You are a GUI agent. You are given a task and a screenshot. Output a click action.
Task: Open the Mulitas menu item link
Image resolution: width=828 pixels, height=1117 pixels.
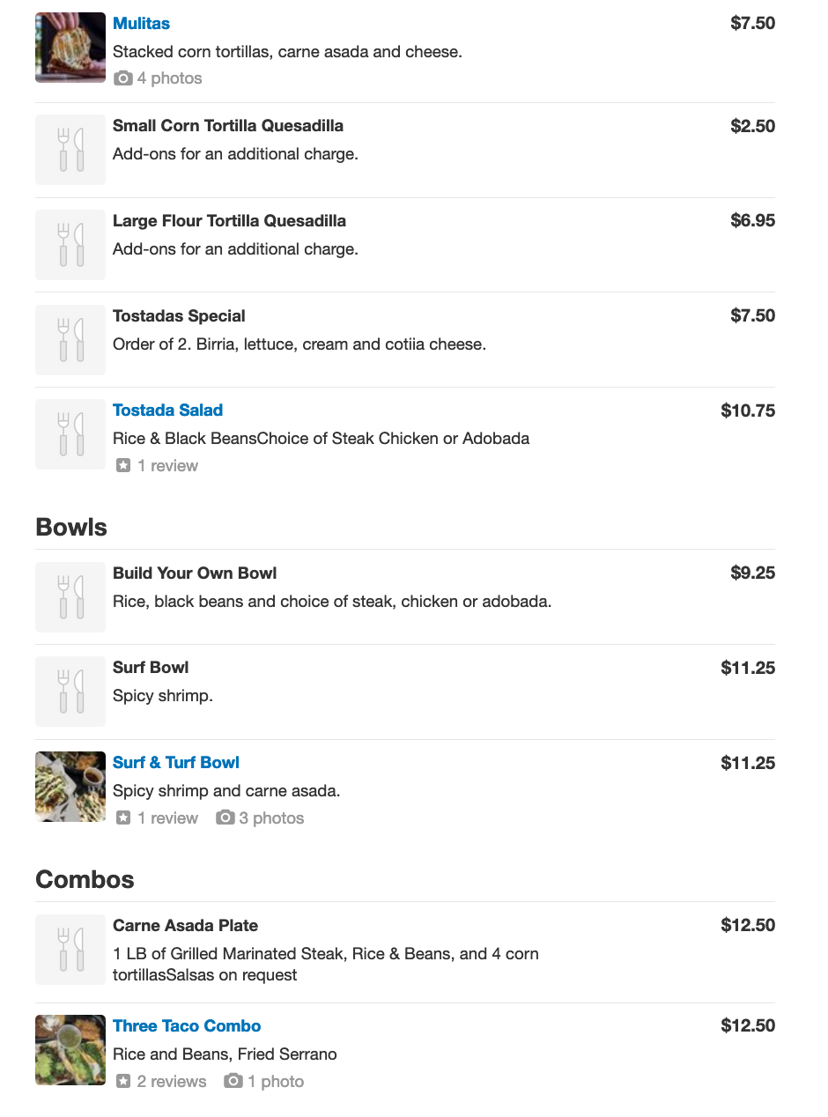click(141, 24)
